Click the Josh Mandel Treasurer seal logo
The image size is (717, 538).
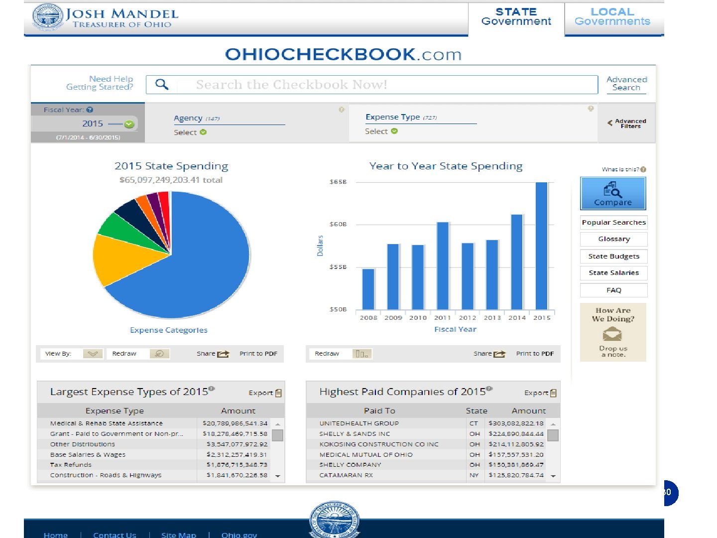coord(48,16)
